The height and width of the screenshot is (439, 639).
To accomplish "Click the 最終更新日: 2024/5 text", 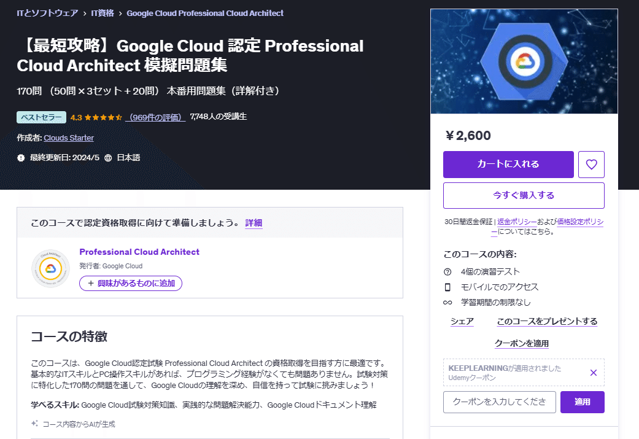I will tap(64, 158).
